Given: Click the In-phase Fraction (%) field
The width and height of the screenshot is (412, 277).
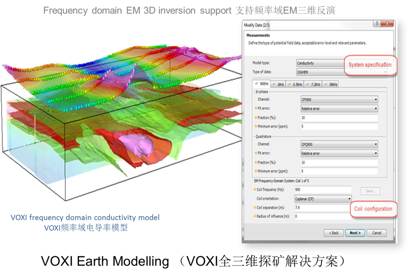Looking at the screenshot, I should tap(339, 118).
